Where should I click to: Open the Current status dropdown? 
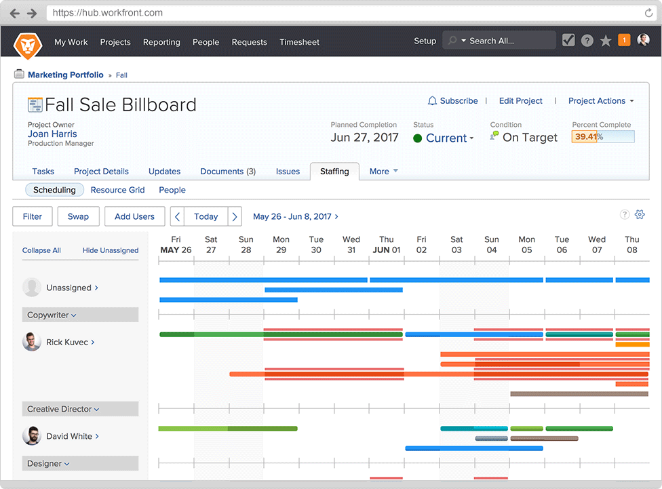tap(450, 138)
